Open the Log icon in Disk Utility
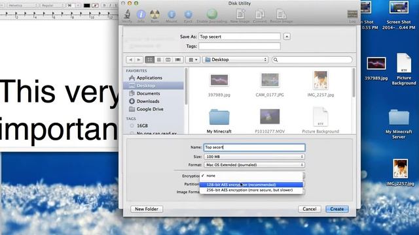Screen dimensions: 419x235 click(x=352, y=14)
